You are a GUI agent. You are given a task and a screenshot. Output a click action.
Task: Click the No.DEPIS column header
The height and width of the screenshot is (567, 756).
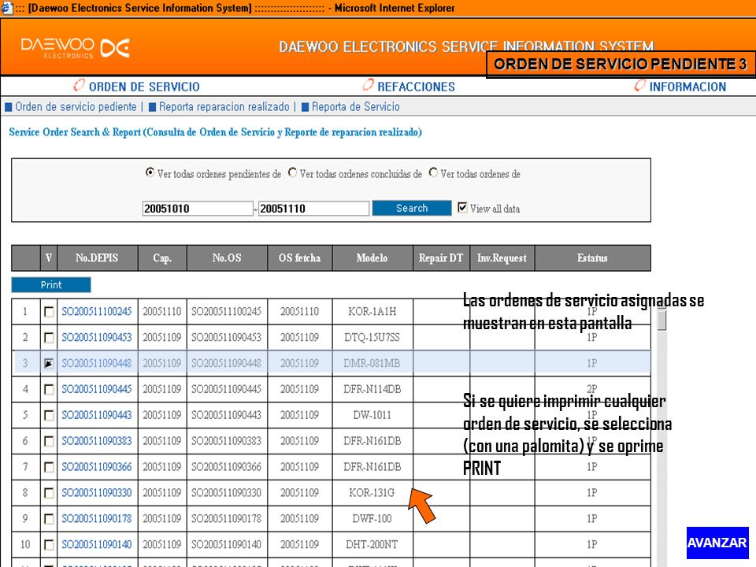tap(97, 258)
